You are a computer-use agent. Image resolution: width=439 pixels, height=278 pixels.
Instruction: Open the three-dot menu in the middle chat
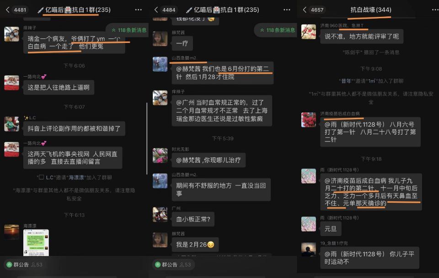pyautogui.click(x=287, y=10)
